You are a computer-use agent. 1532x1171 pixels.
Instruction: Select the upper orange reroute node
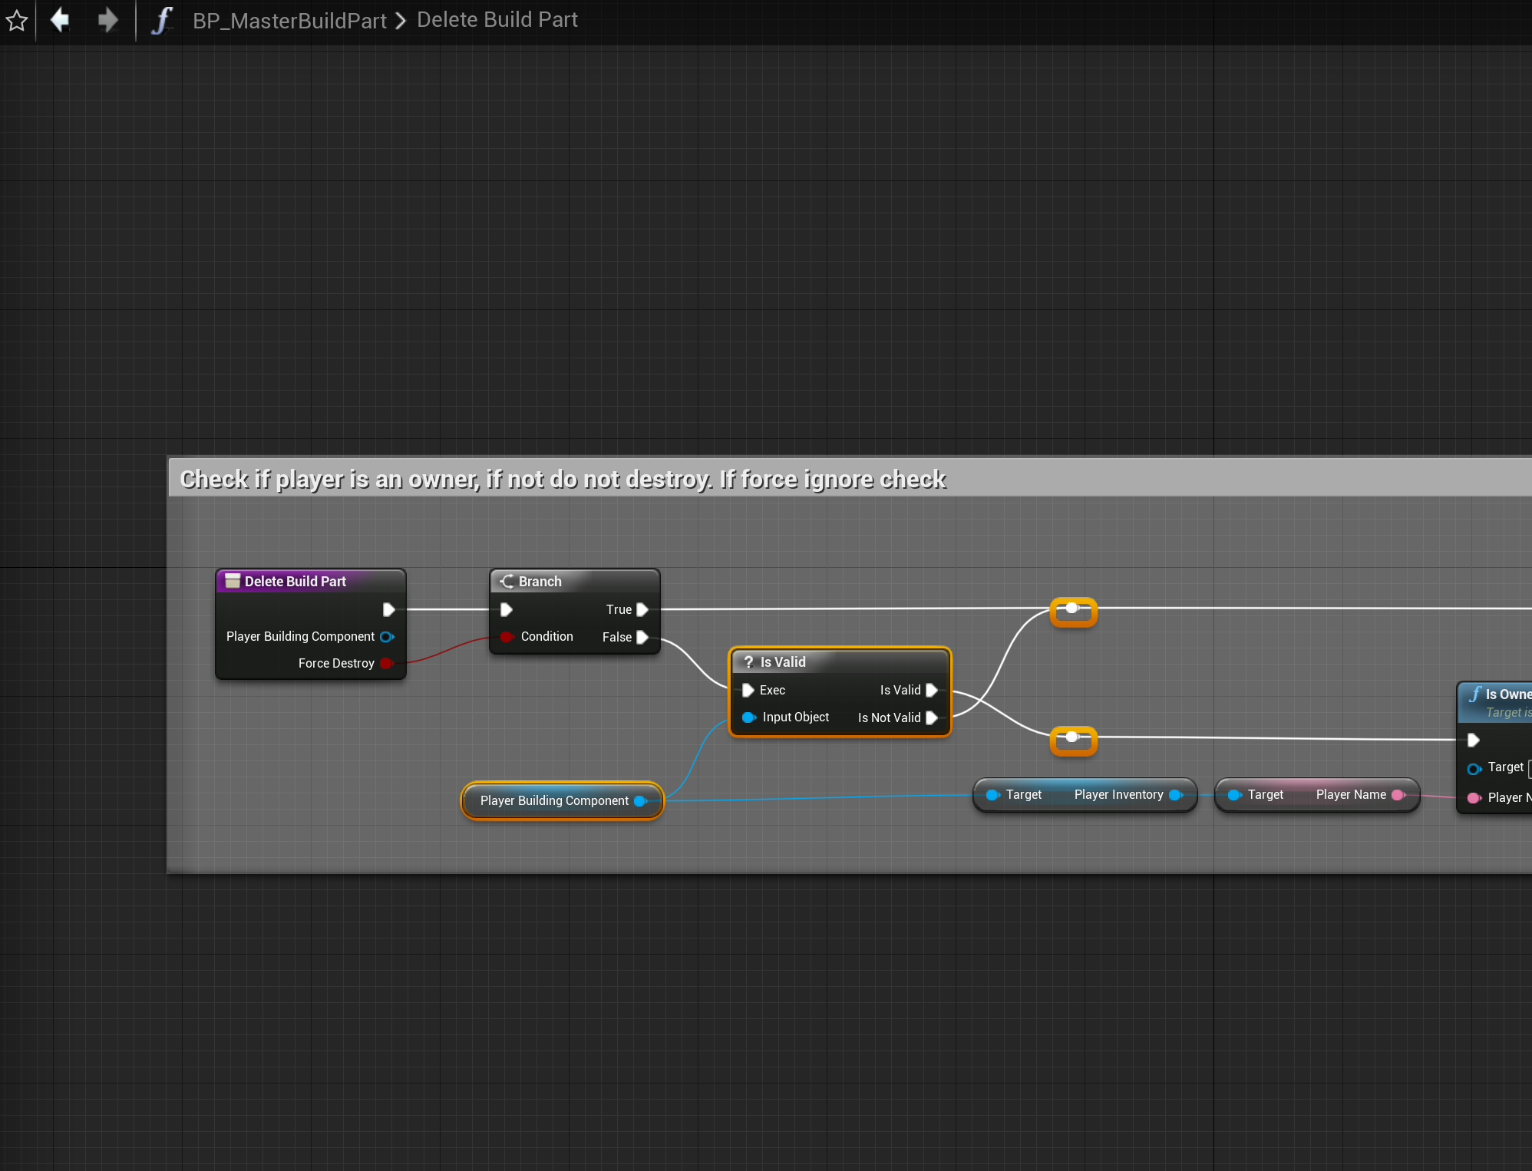click(x=1073, y=612)
